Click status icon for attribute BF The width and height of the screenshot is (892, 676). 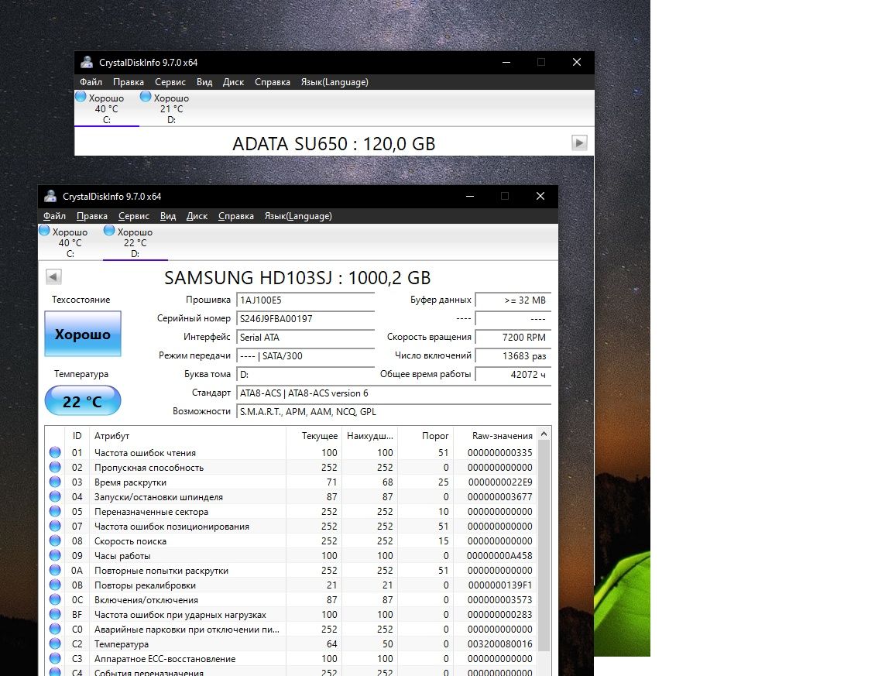55,615
